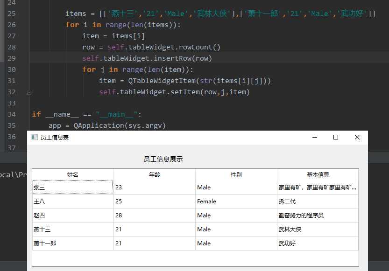The image size is (389, 271).
Task: Select the 张三 cell in the table
Action: [x=72, y=187]
